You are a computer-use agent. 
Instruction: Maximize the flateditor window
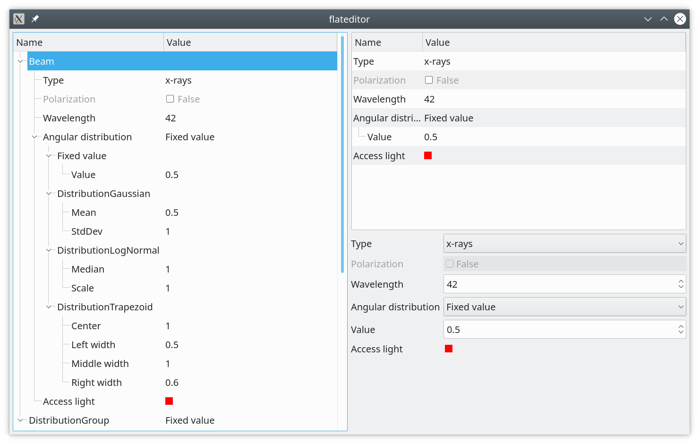tap(664, 19)
